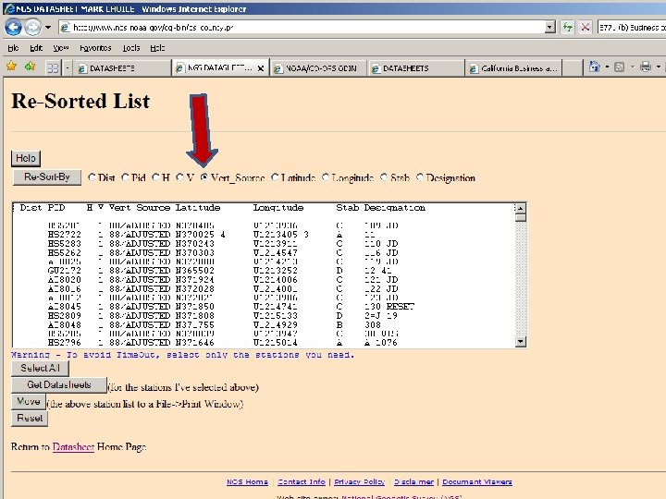Click the address bar URL field
The height and width of the screenshot is (499, 666).
coord(302,28)
